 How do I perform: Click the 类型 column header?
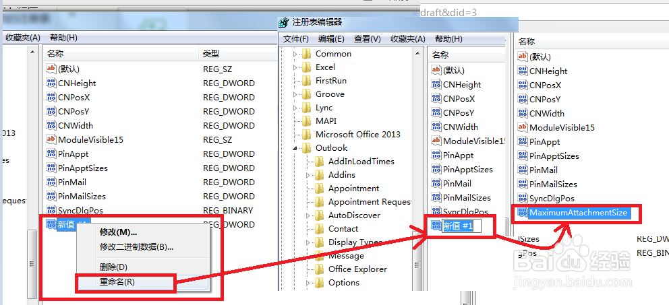[x=211, y=54]
